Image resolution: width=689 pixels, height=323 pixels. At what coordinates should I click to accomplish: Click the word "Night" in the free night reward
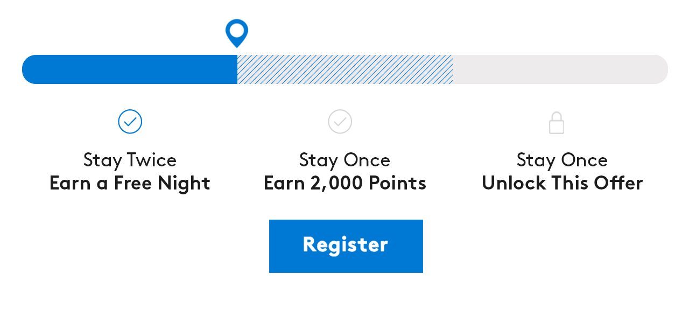[x=184, y=183]
